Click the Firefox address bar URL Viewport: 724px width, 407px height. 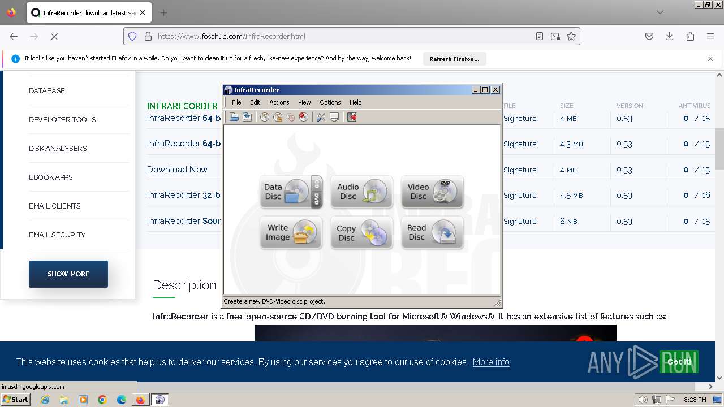(231, 36)
